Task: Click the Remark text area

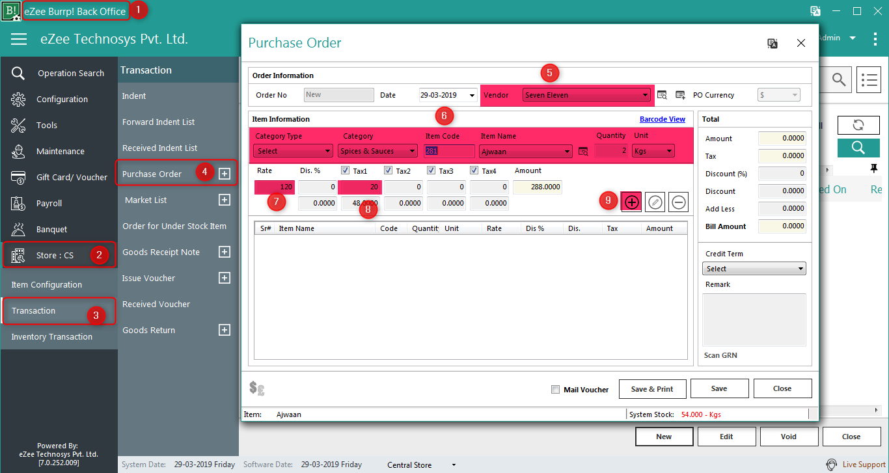Action: [x=754, y=319]
